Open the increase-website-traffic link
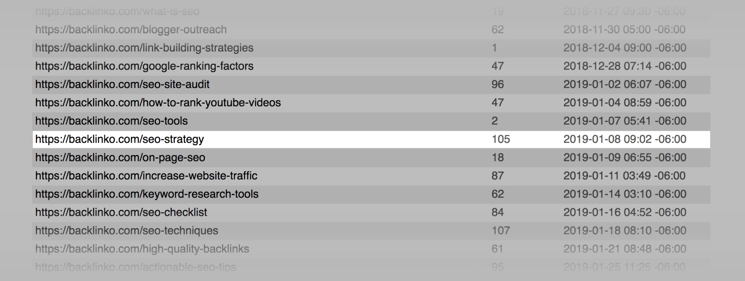Image resolution: width=745 pixels, height=281 pixels. (x=146, y=176)
